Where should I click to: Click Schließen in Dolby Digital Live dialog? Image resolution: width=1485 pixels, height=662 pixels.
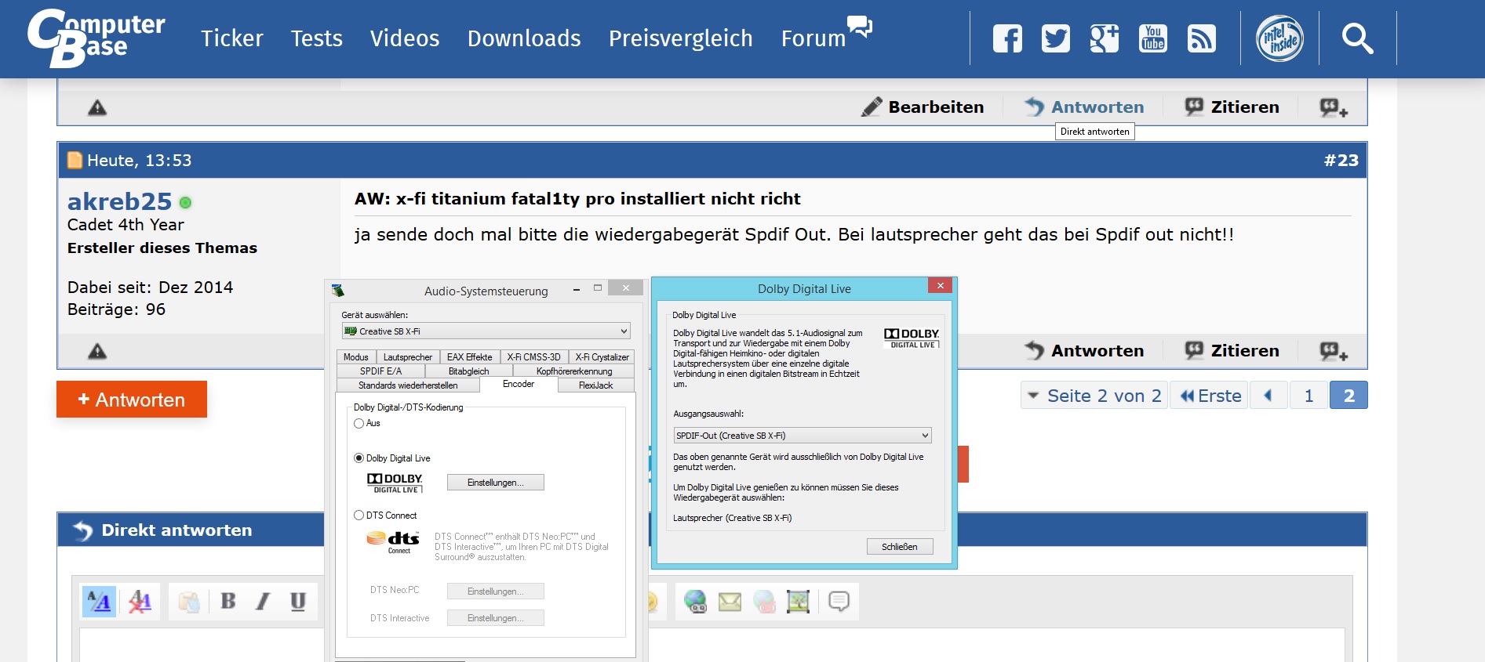[x=900, y=547]
